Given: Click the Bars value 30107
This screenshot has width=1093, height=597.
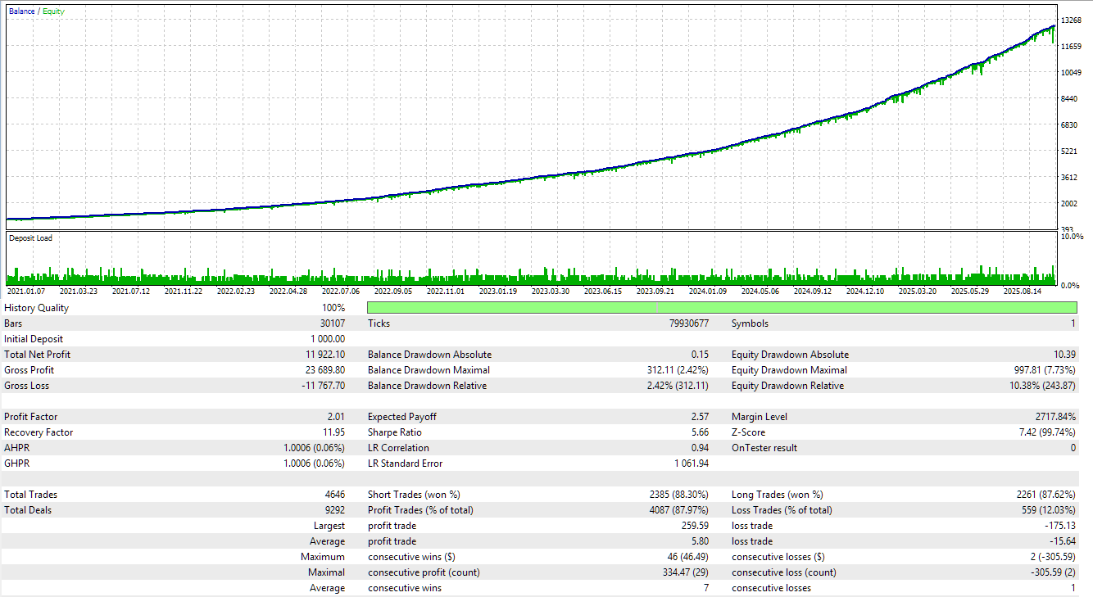Looking at the screenshot, I should tap(332, 323).
